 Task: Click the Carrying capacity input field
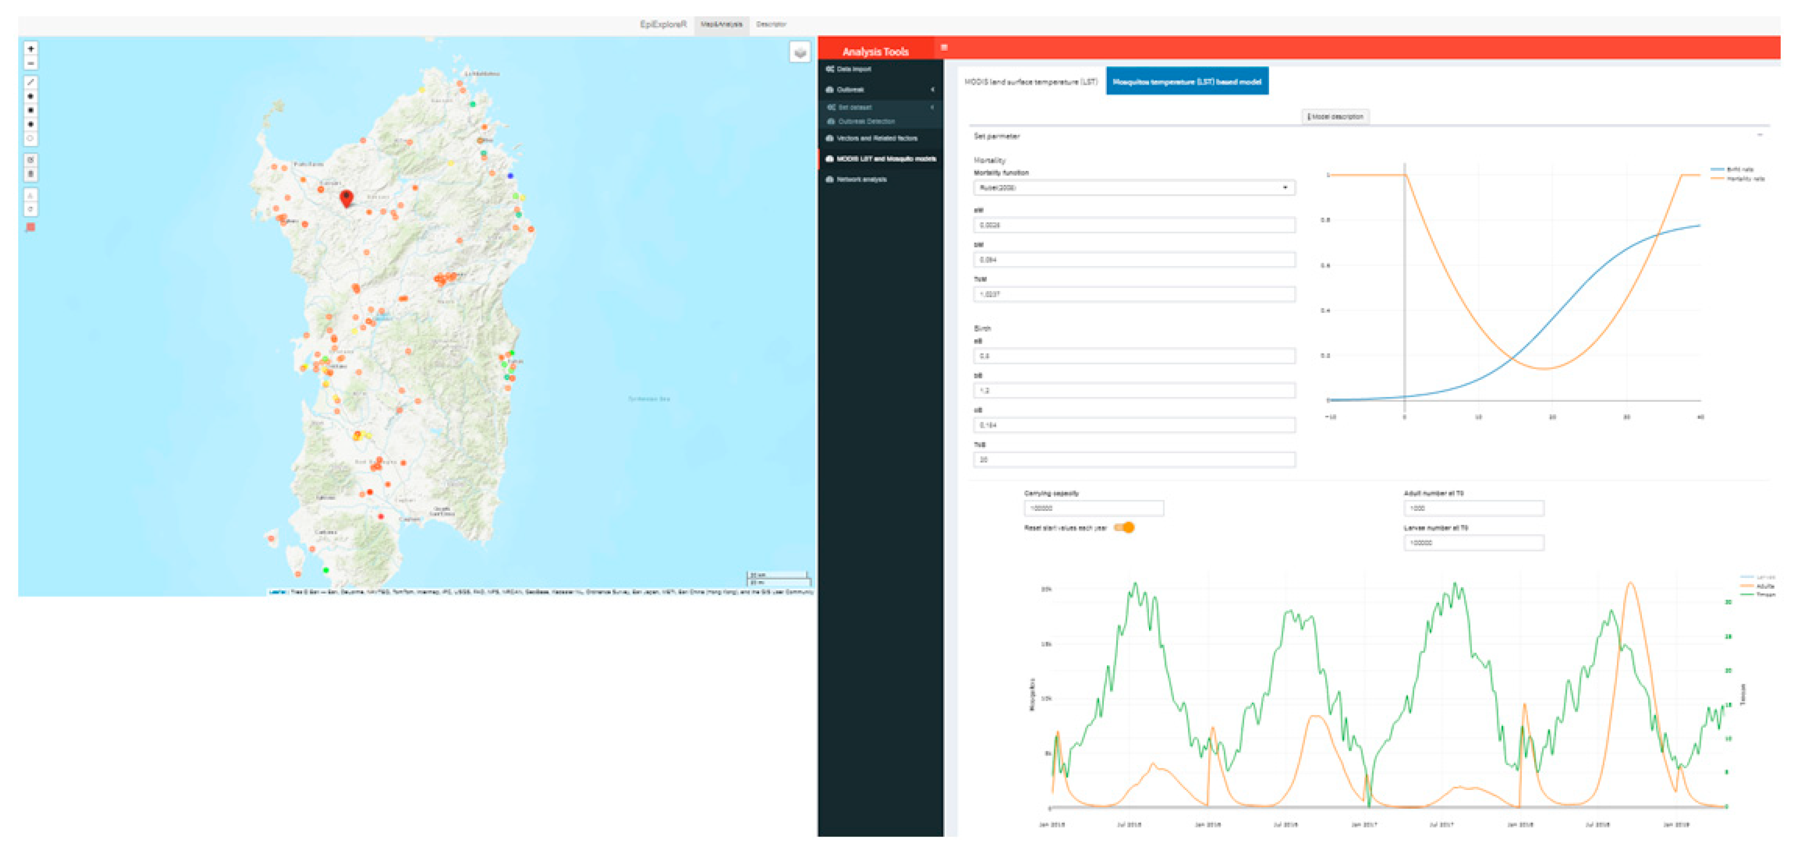point(1093,509)
